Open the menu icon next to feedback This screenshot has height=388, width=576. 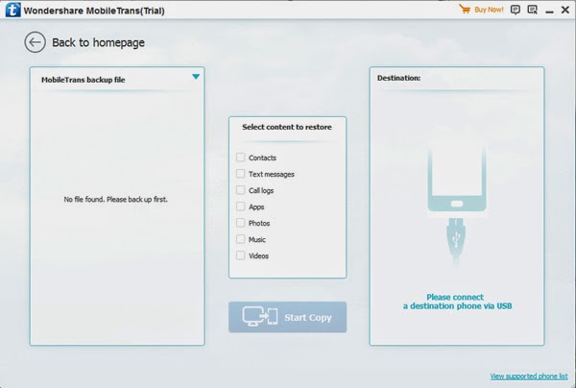532,10
